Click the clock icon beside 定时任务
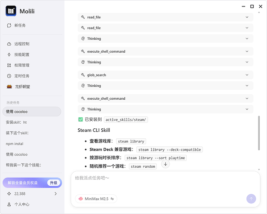 pyautogui.click(x=9, y=76)
